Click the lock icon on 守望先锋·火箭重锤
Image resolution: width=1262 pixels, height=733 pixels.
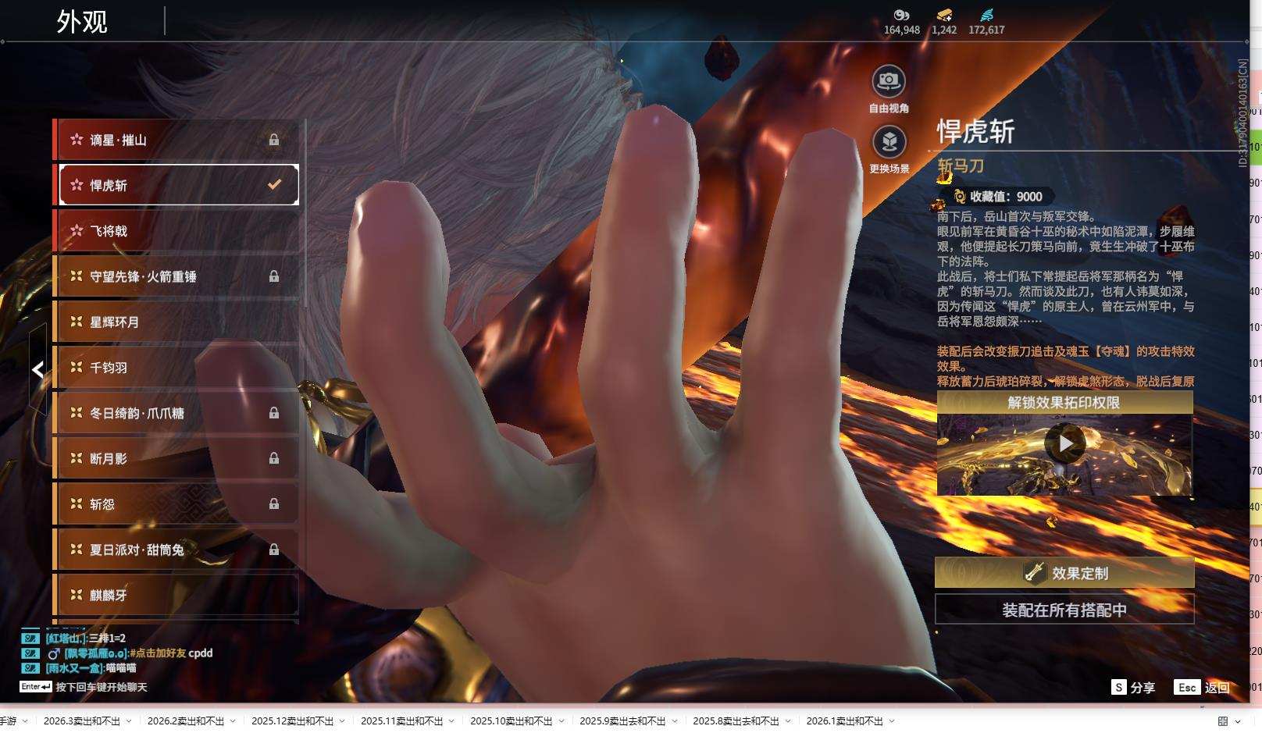pyautogui.click(x=274, y=276)
